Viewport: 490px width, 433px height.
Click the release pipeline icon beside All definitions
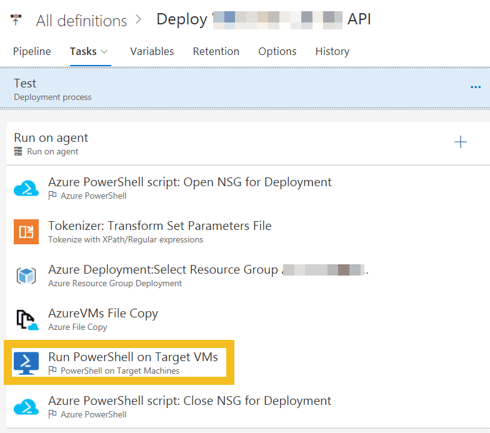tap(16, 20)
